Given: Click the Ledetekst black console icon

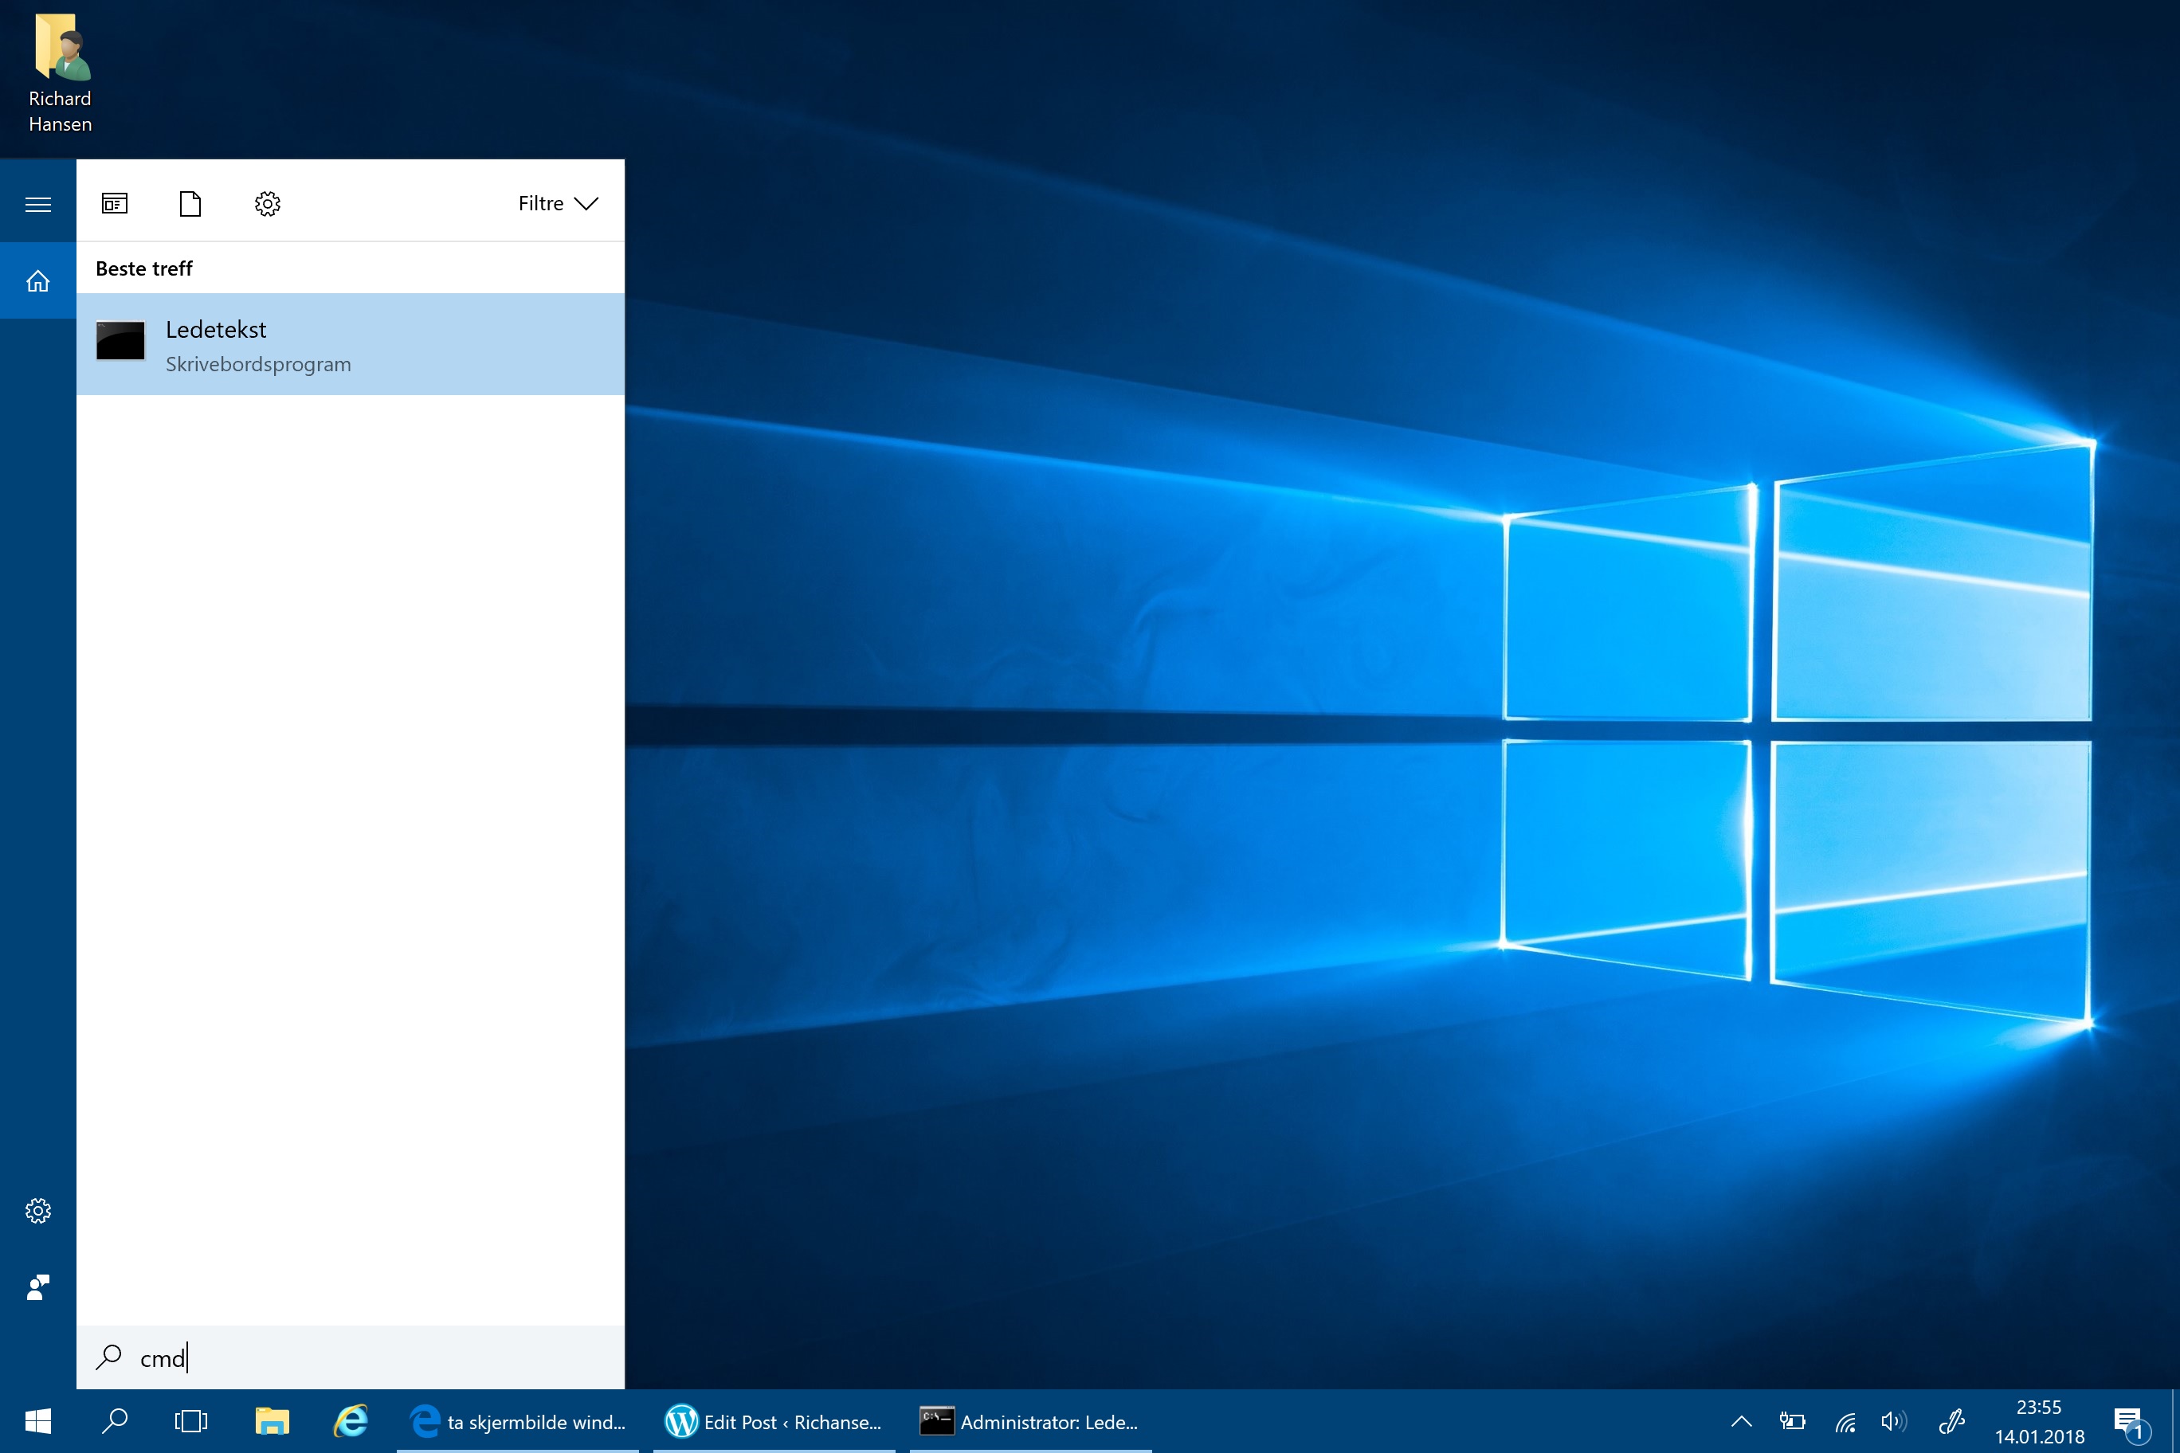Looking at the screenshot, I should (120, 340).
